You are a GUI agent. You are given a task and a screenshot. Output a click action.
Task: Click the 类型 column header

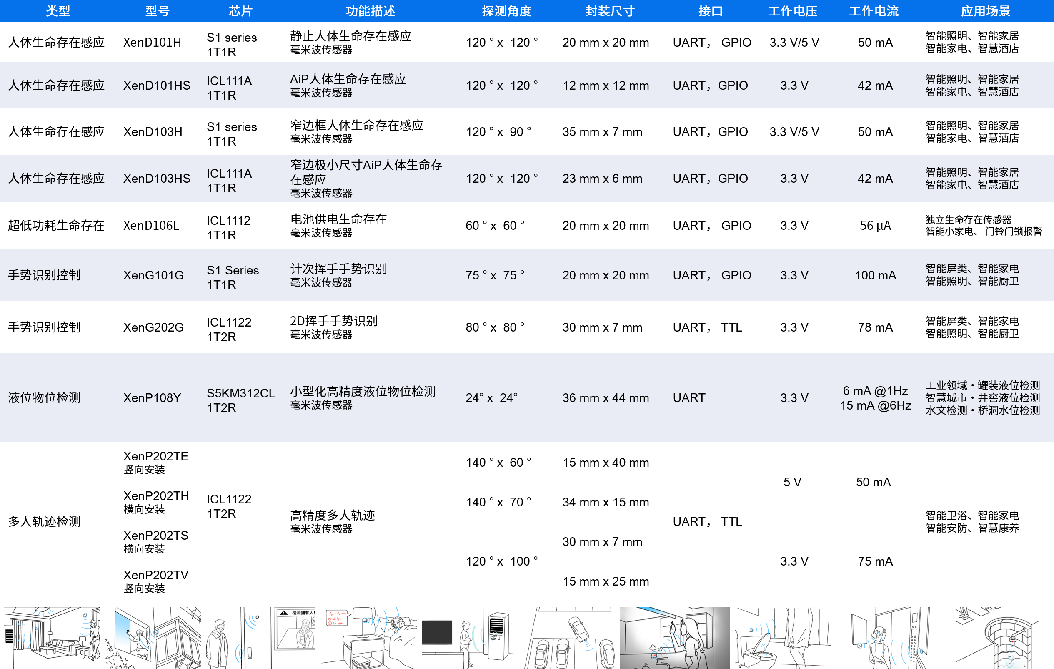tap(58, 11)
